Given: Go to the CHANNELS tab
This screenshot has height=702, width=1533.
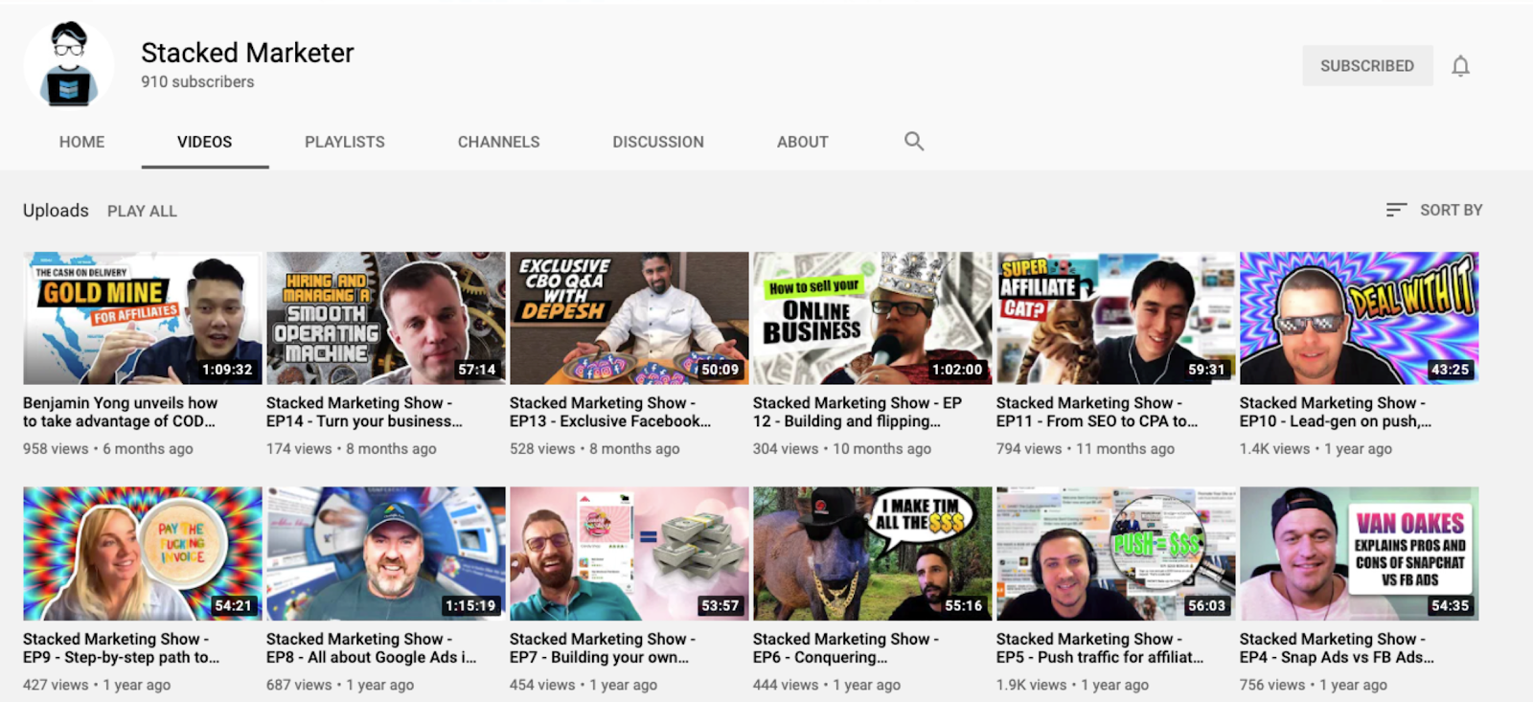Looking at the screenshot, I should [x=498, y=142].
